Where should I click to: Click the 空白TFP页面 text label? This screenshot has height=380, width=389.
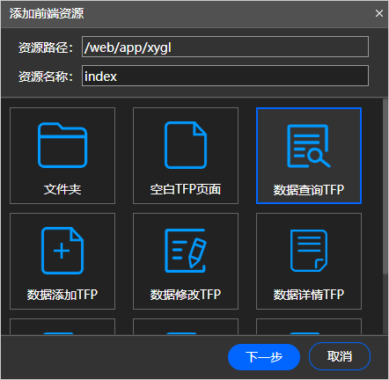point(186,189)
